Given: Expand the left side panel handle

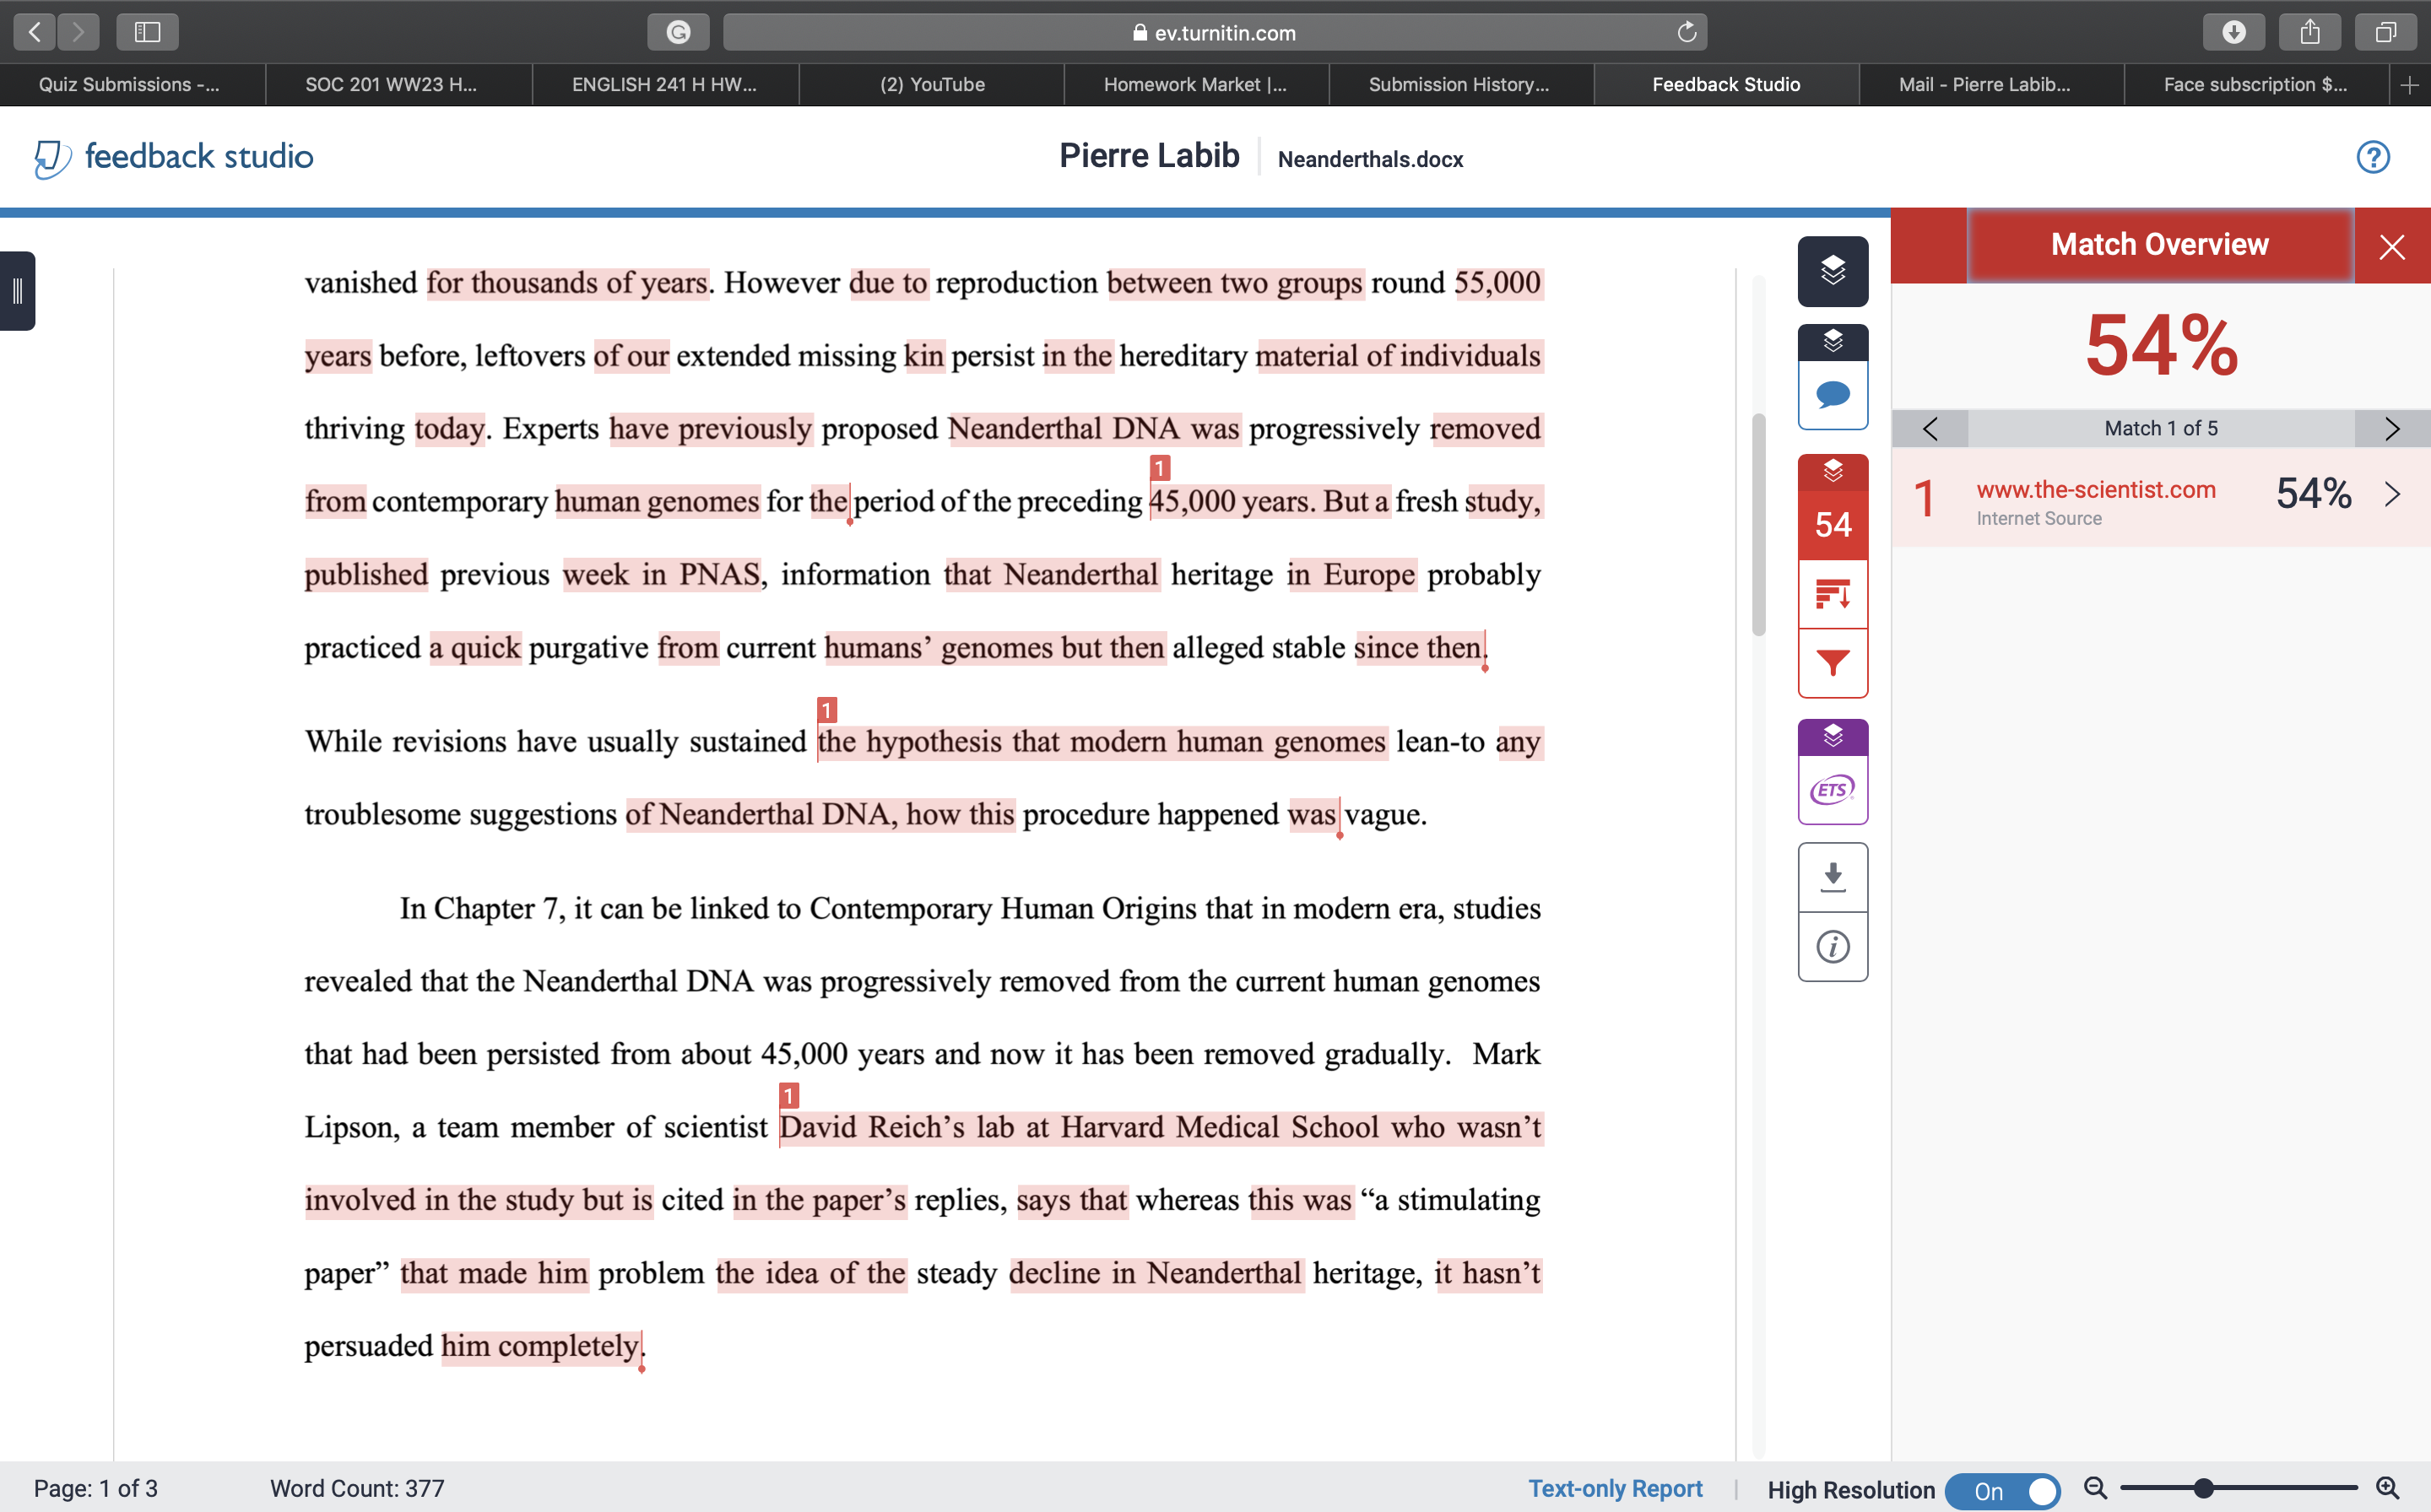Looking at the screenshot, I should pyautogui.click(x=17, y=291).
